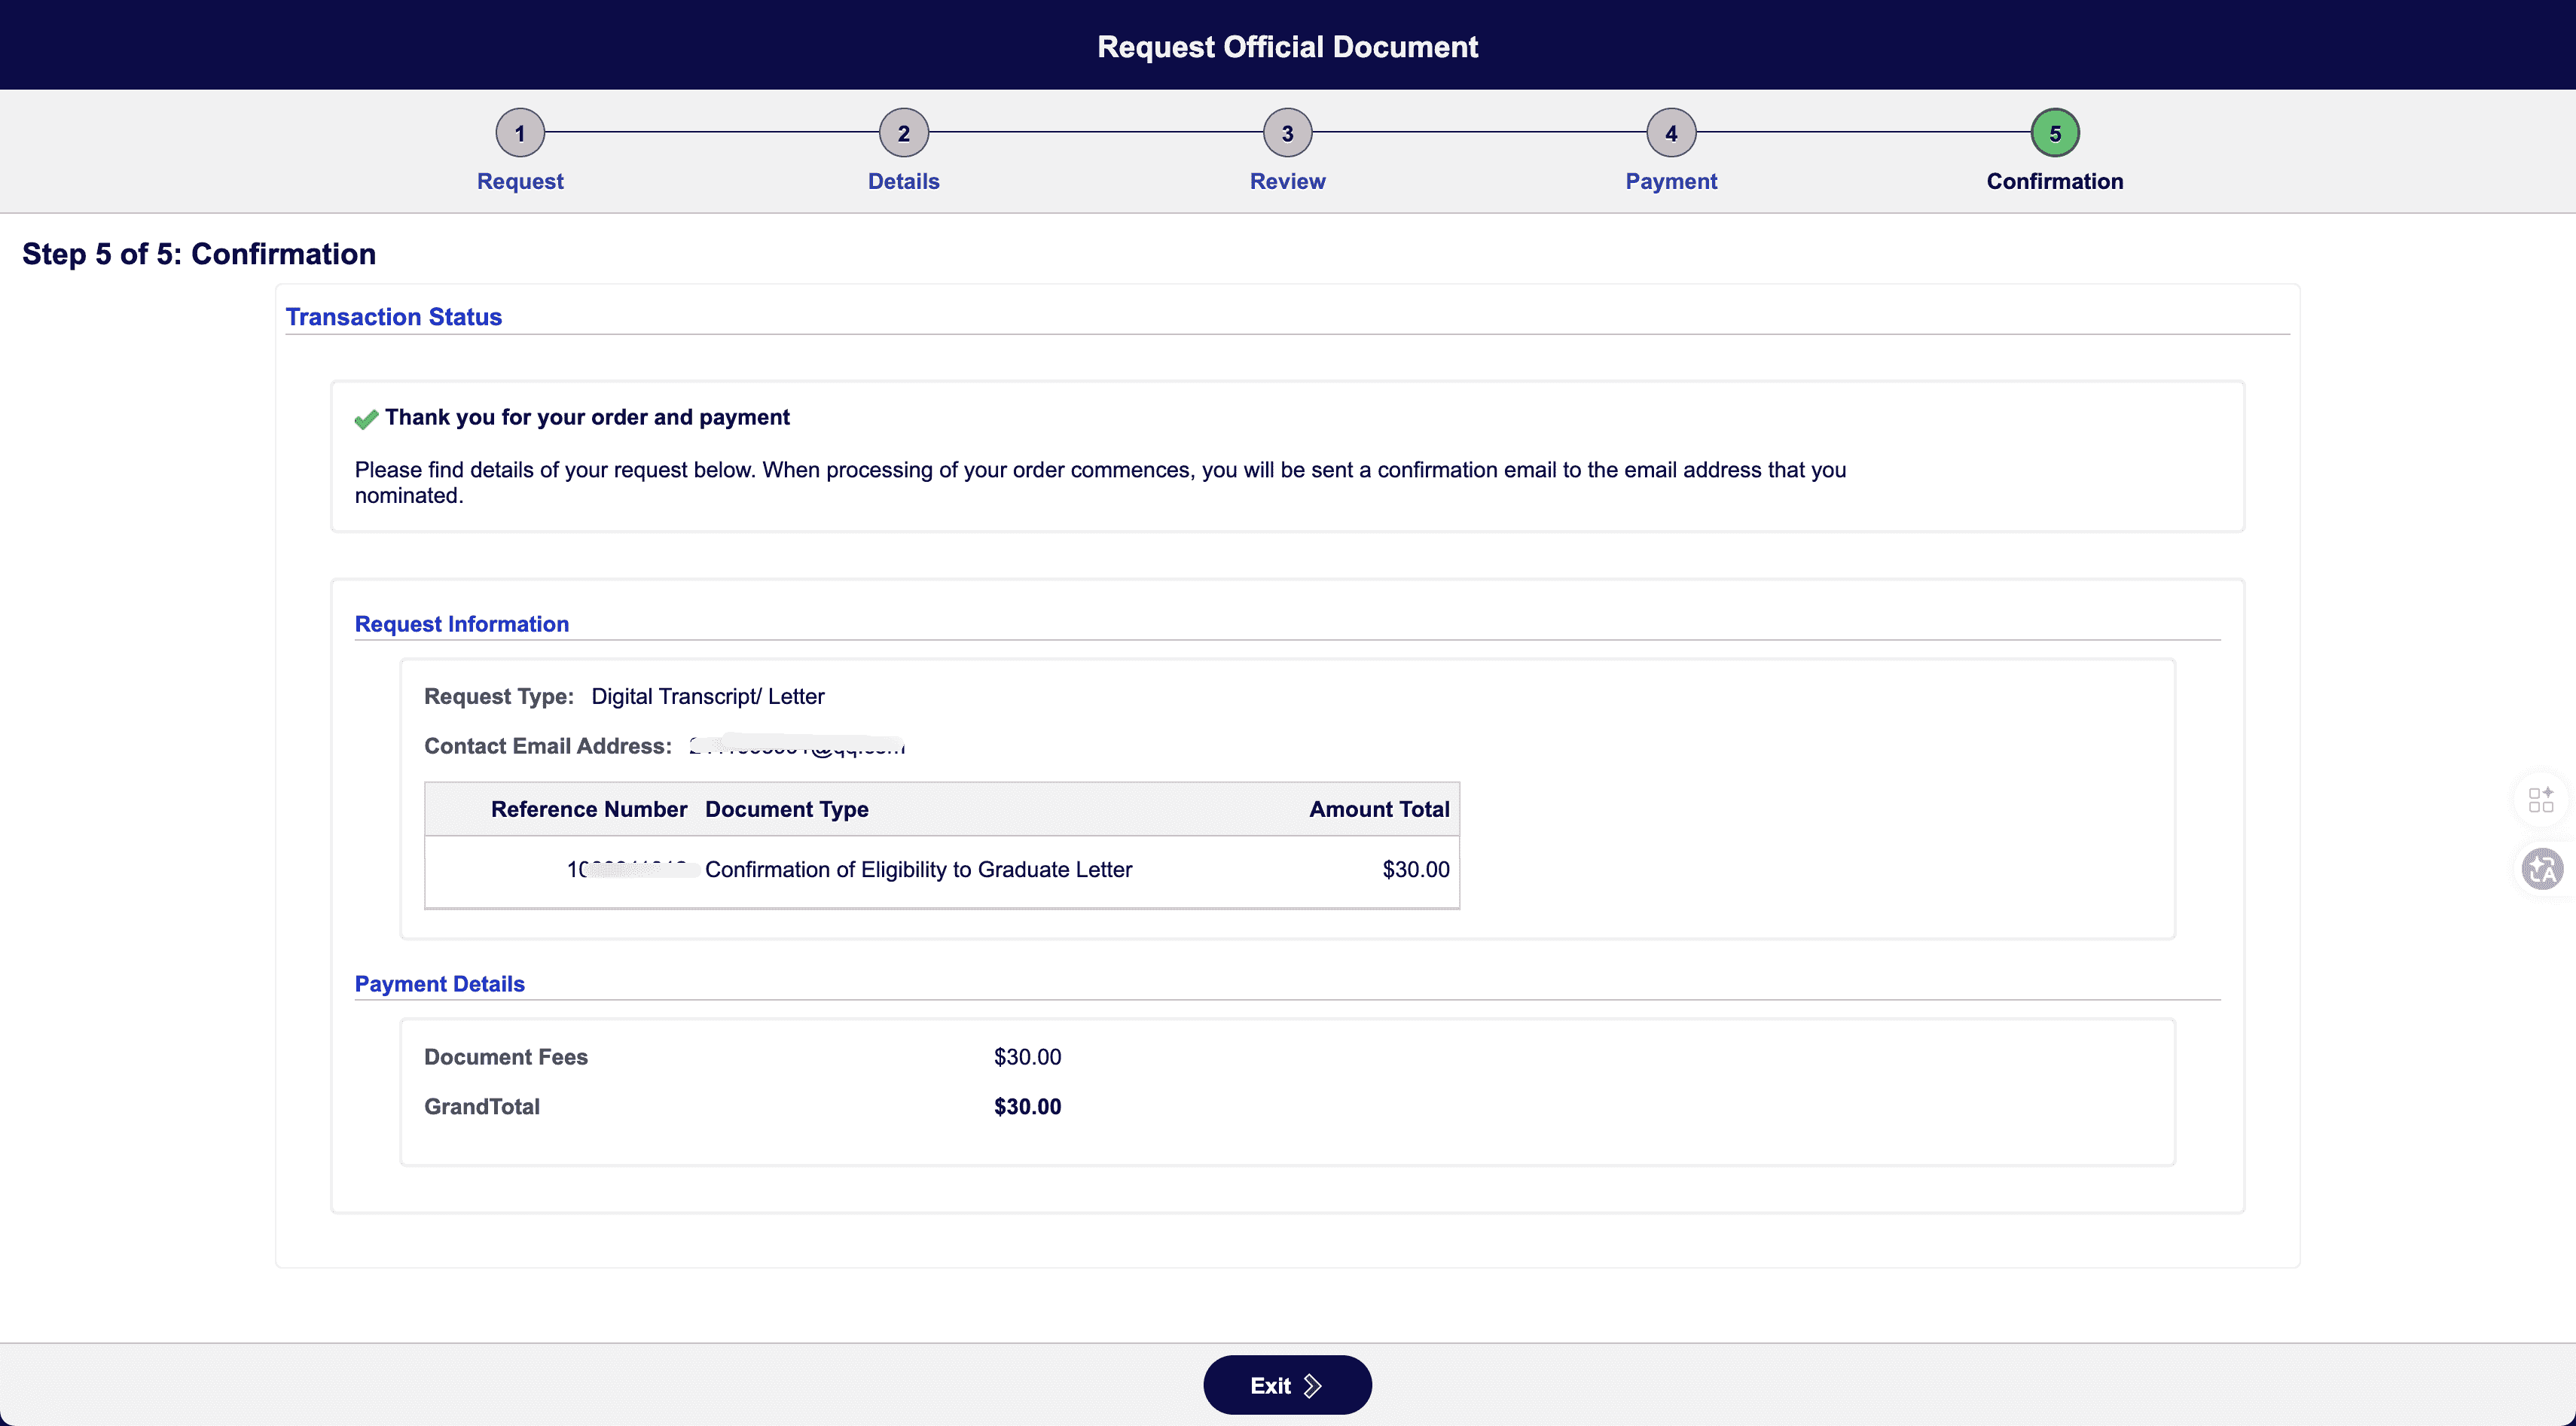The height and width of the screenshot is (1426, 2576).
Task: Select the Confirmation step label
Action: (x=2055, y=181)
